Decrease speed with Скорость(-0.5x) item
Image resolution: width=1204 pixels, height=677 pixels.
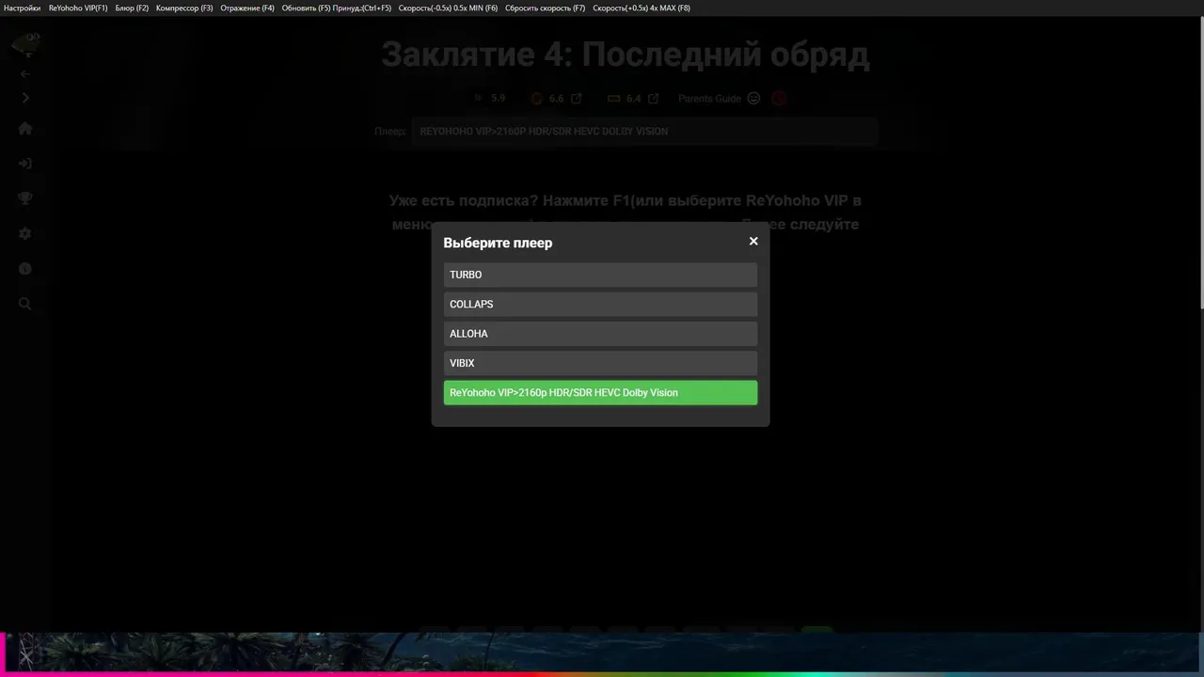(x=449, y=8)
